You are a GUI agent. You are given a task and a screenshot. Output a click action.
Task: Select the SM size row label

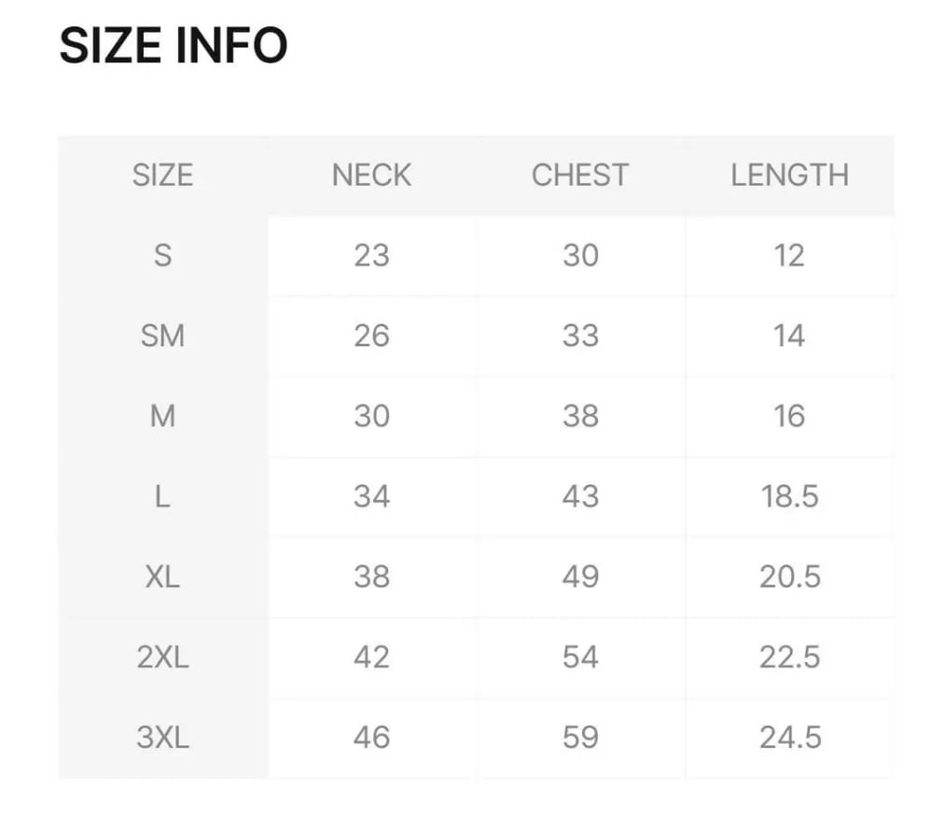tap(162, 336)
